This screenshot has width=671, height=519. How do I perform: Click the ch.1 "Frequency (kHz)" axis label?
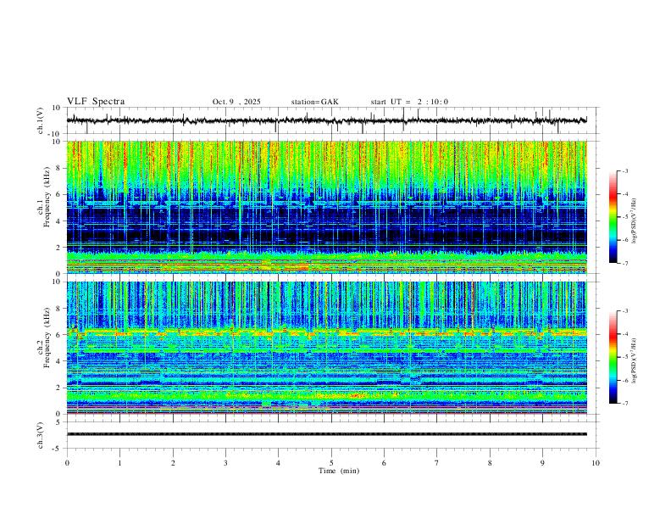click(47, 198)
